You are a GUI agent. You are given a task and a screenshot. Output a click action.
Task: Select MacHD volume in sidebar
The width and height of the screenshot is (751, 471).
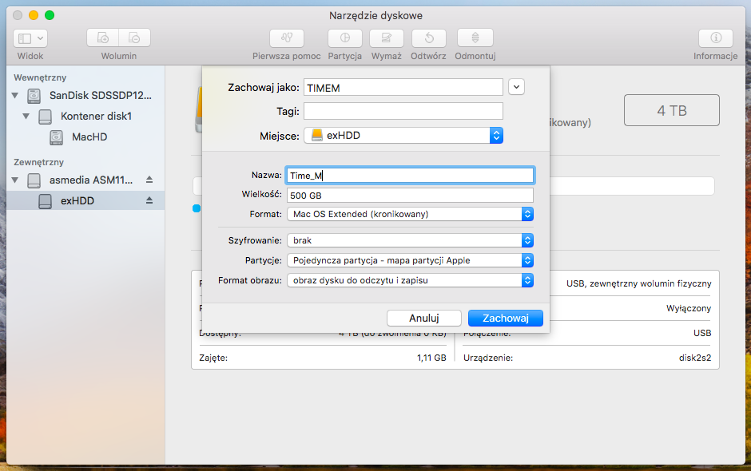pos(89,137)
